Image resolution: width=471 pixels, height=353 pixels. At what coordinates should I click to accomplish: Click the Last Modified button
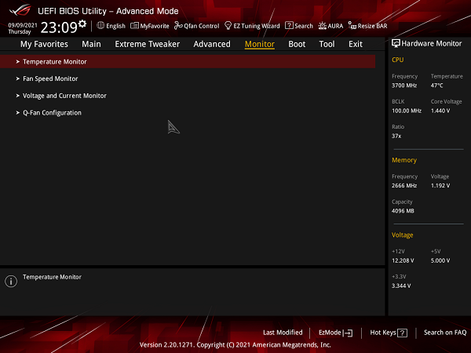pyautogui.click(x=283, y=333)
